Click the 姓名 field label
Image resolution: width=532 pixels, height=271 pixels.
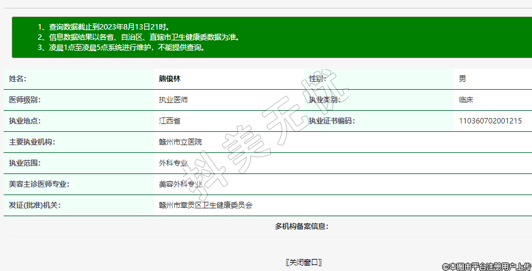pyautogui.click(x=17, y=79)
